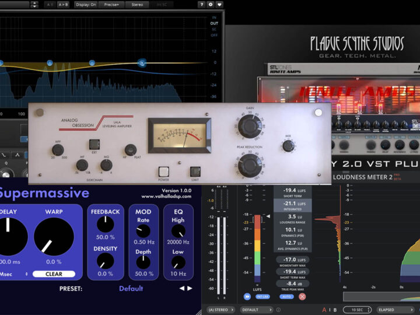Click the EQ High knob in Supermassive
420x315 pixels.
(178, 231)
